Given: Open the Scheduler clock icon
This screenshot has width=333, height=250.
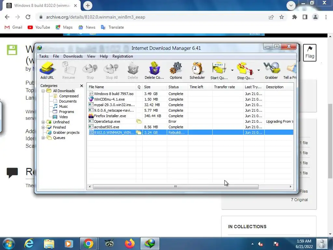Looking at the screenshot, I should [197, 70].
